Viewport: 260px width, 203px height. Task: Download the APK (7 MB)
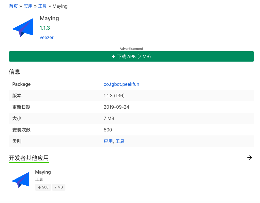(131, 56)
